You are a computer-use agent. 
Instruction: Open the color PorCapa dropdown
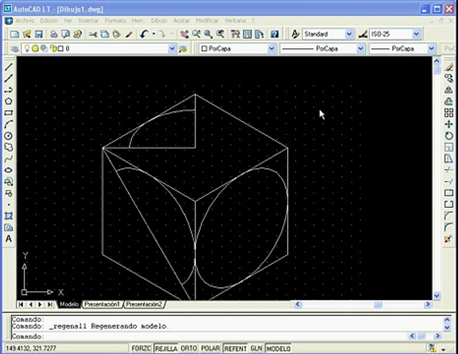tap(272, 49)
